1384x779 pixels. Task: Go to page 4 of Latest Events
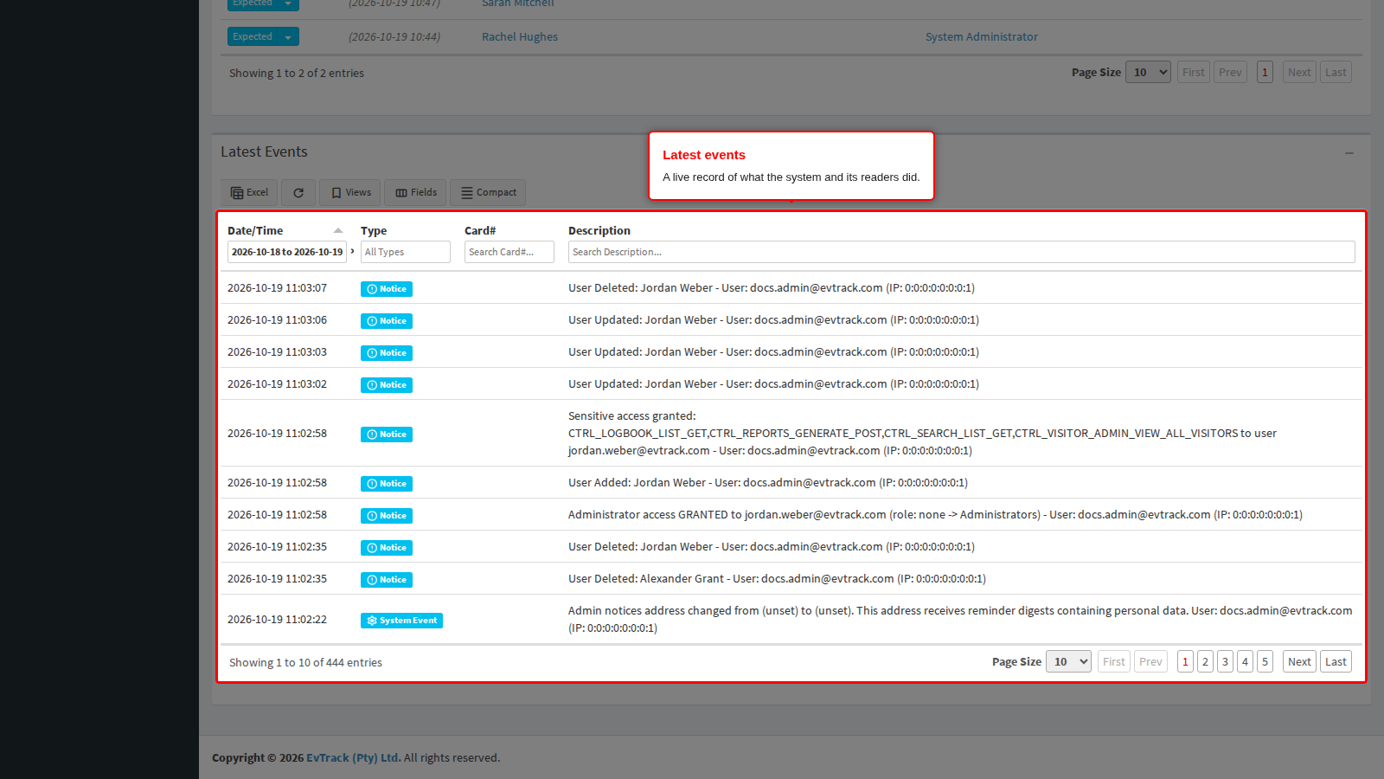pyautogui.click(x=1245, y=662)
